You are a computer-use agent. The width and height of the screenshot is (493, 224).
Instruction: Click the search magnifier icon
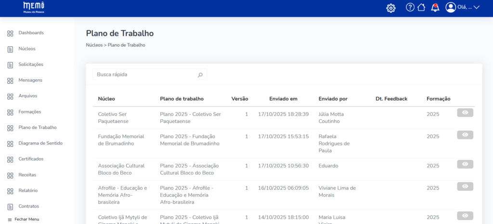200,75
